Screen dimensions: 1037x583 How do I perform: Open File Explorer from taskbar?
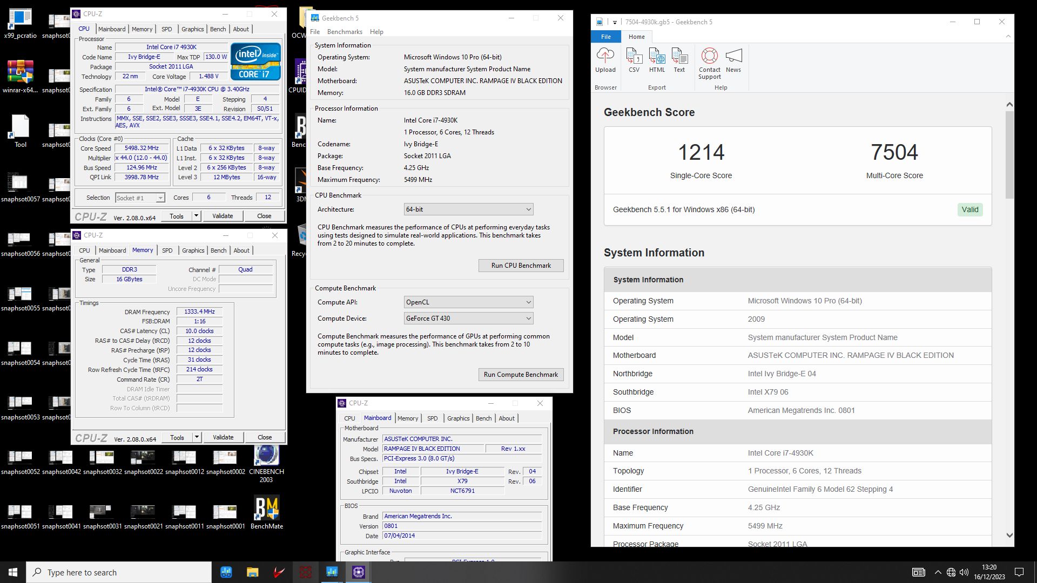point(252,572)
